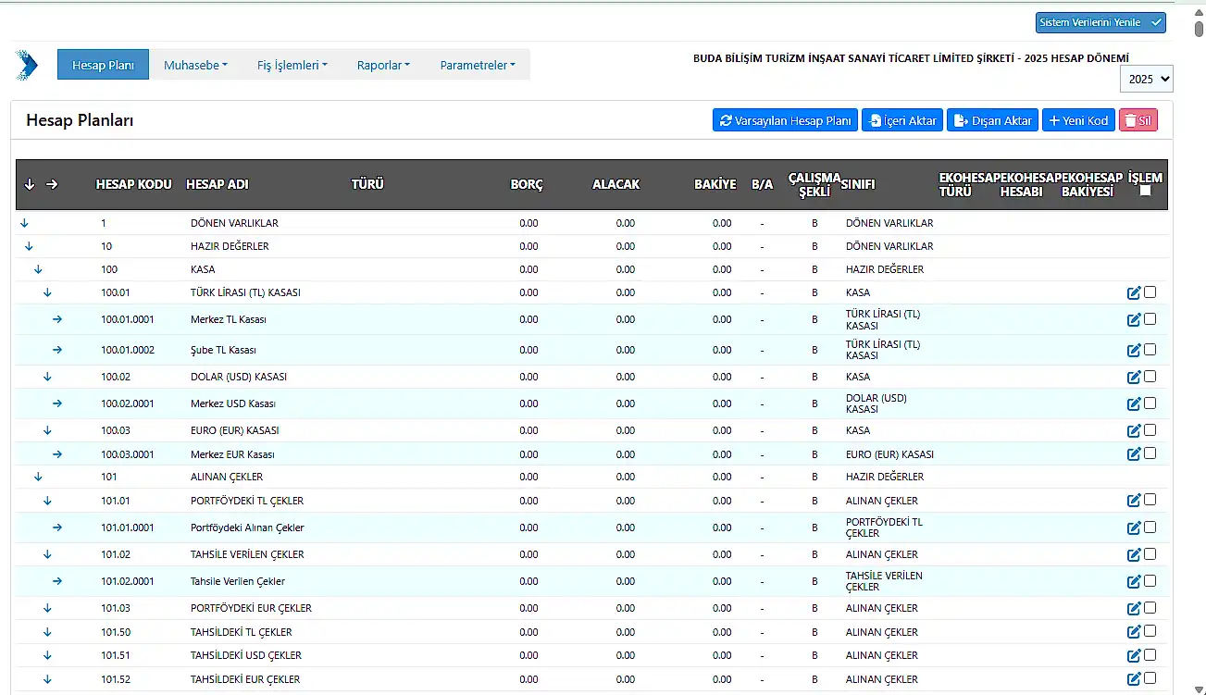Open the 2025 accounting year dropdown
The height and width of the screenshot is (695, 1206).
(x=1146, y=80)
